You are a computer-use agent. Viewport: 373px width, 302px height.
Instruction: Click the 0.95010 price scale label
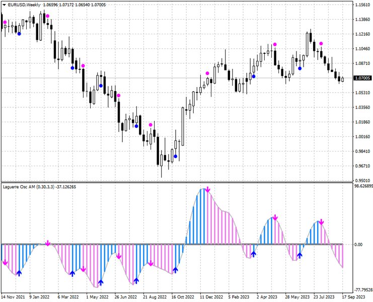362,180
